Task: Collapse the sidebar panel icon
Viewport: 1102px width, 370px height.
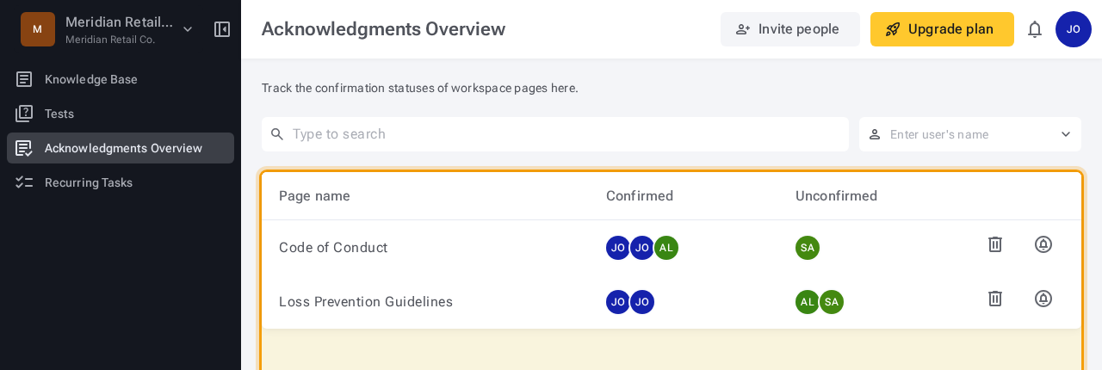Action: click(x=222, y=29)
